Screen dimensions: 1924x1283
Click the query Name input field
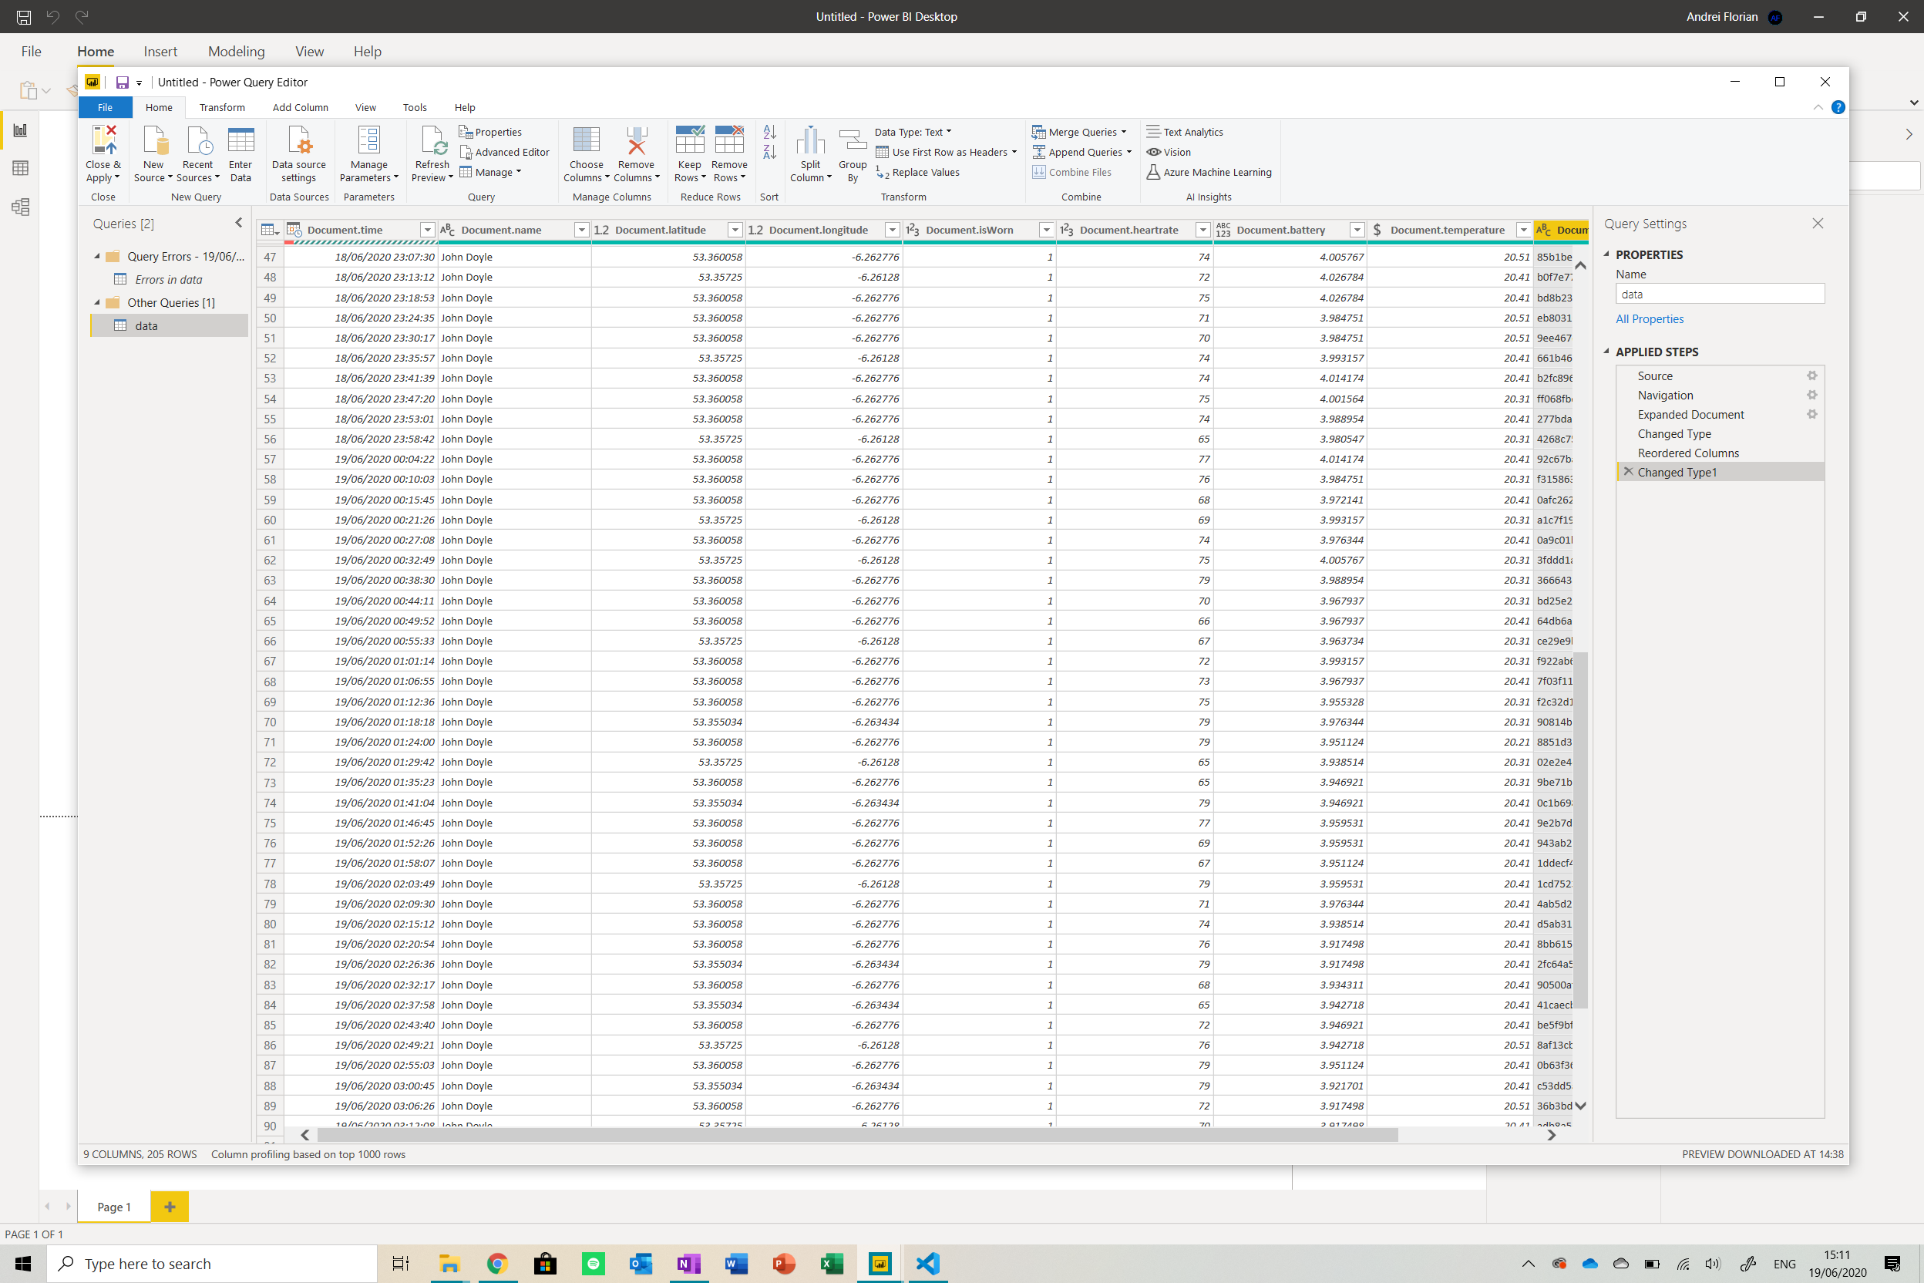click(1719, 295)
